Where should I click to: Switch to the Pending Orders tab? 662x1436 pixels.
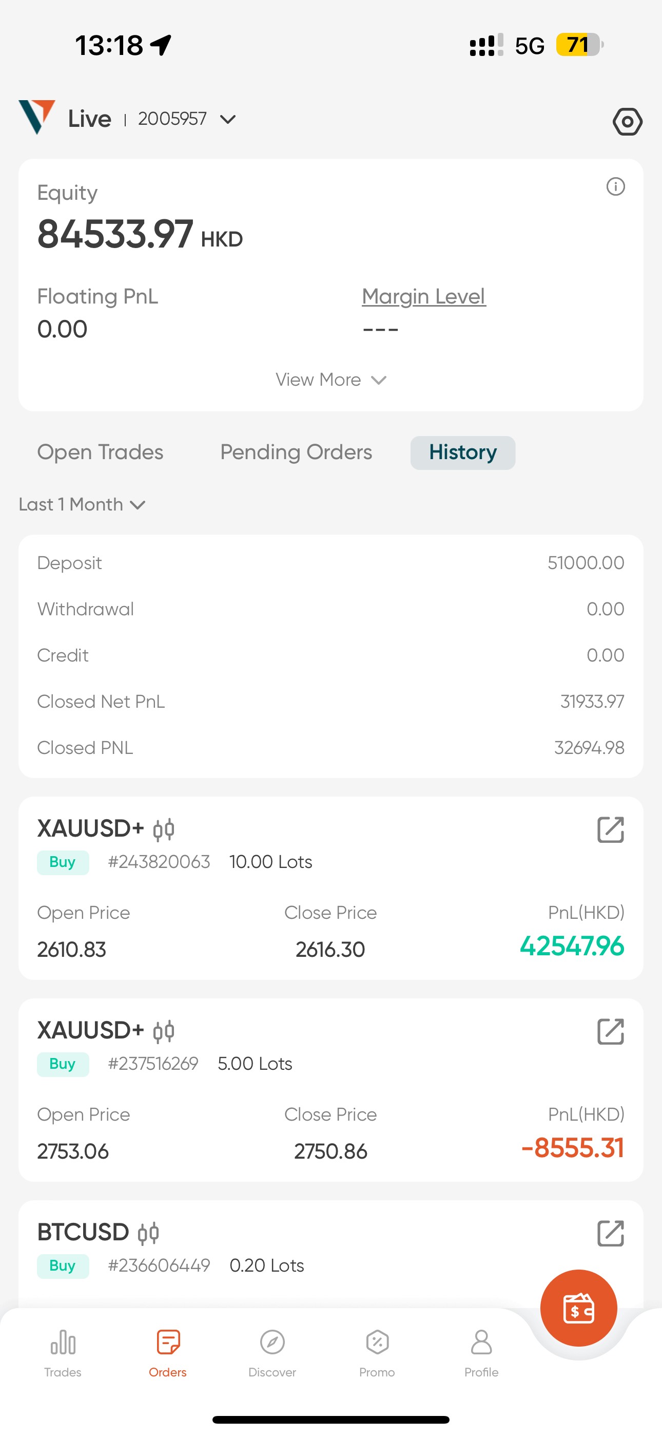click(x=296, y=452)
